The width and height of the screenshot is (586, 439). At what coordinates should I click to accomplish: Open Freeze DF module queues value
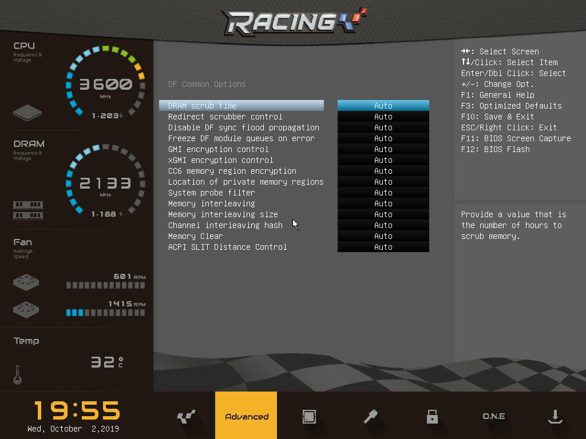(x=383, y=138)
